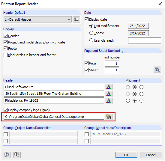This screenshot has width=165, height=161.
Task: Toggle the Header display checkbox
Action: 5,36
